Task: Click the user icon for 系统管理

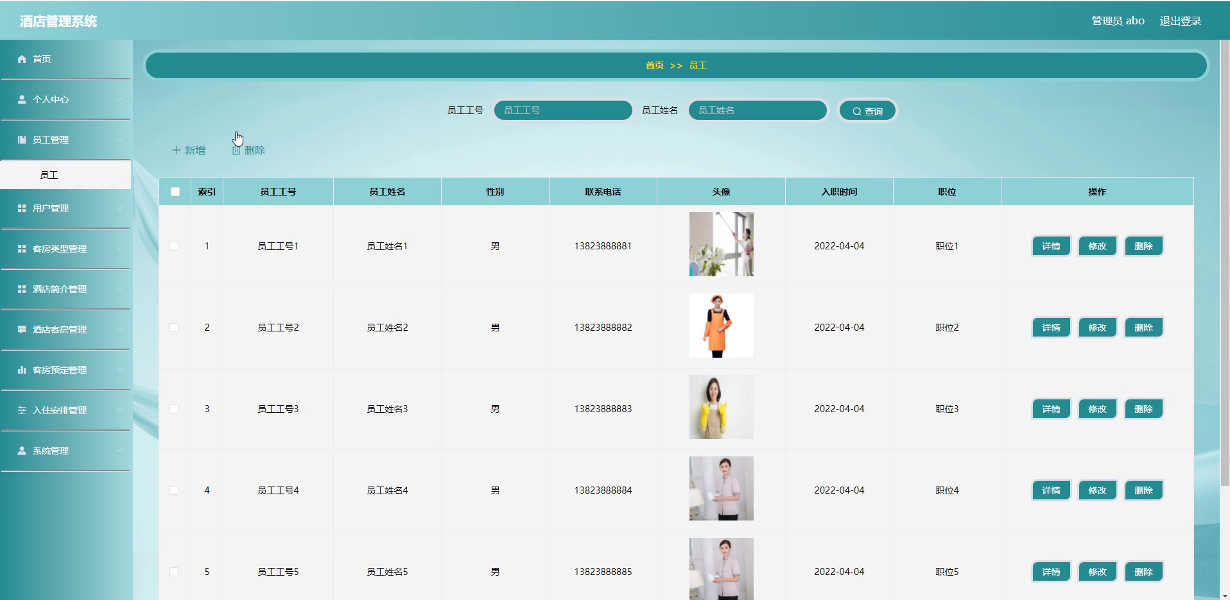Action: [22, 451]
